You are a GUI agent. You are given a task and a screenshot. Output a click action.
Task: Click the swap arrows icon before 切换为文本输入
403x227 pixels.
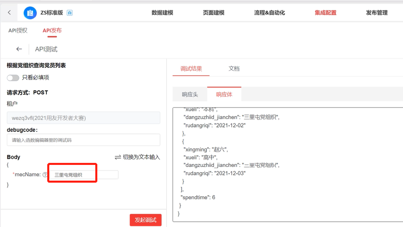point(118,157)
